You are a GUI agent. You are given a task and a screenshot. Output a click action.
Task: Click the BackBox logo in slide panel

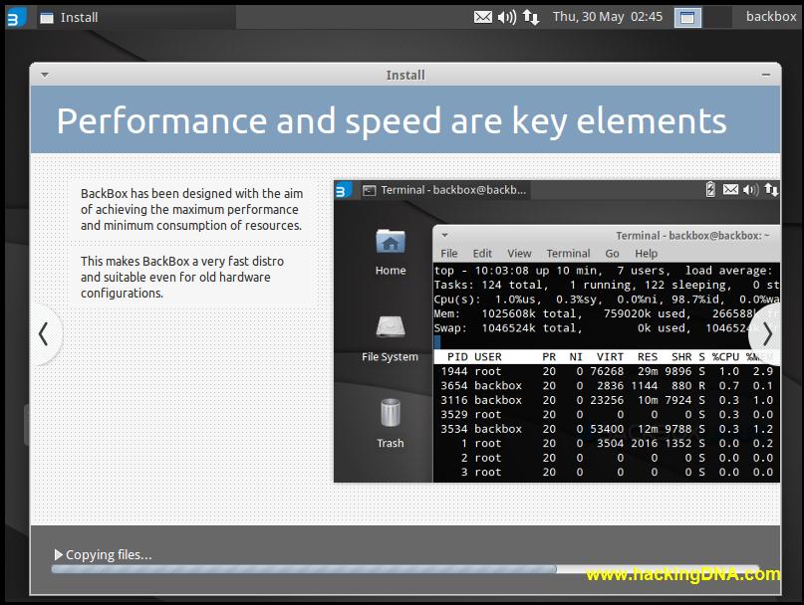coord(343,190)
